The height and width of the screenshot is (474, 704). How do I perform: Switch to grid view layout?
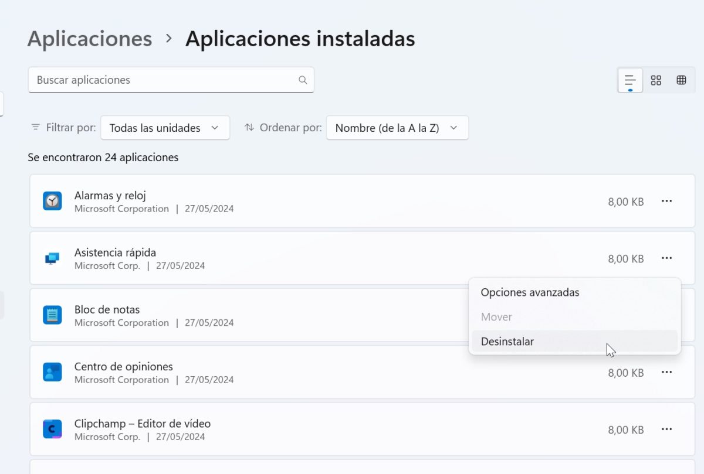click(656, 80)
